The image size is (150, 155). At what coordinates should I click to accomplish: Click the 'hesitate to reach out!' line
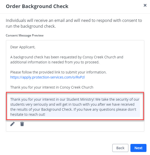point(28,114)
